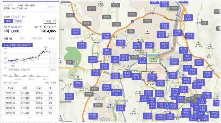The height and width of the screenshot is (123, 221).
Task: Open the 오정동 1.6억 map marker
Action: (x=173, y=75)
